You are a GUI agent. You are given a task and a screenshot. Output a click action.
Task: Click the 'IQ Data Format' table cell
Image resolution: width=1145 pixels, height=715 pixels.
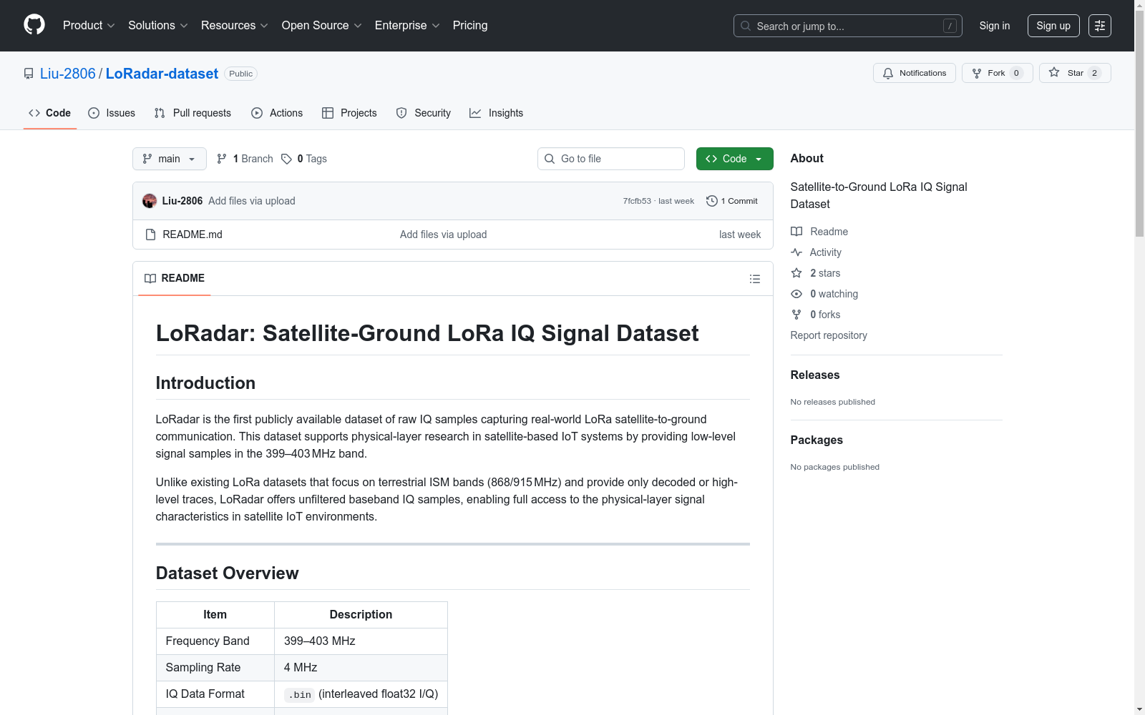click(x=215, y=694)
